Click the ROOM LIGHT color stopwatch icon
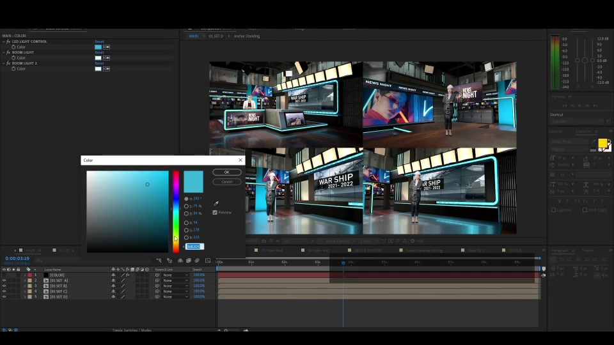The height and width of the screenshot is (345, 614). pyautogui.click(x=13, y=58)
